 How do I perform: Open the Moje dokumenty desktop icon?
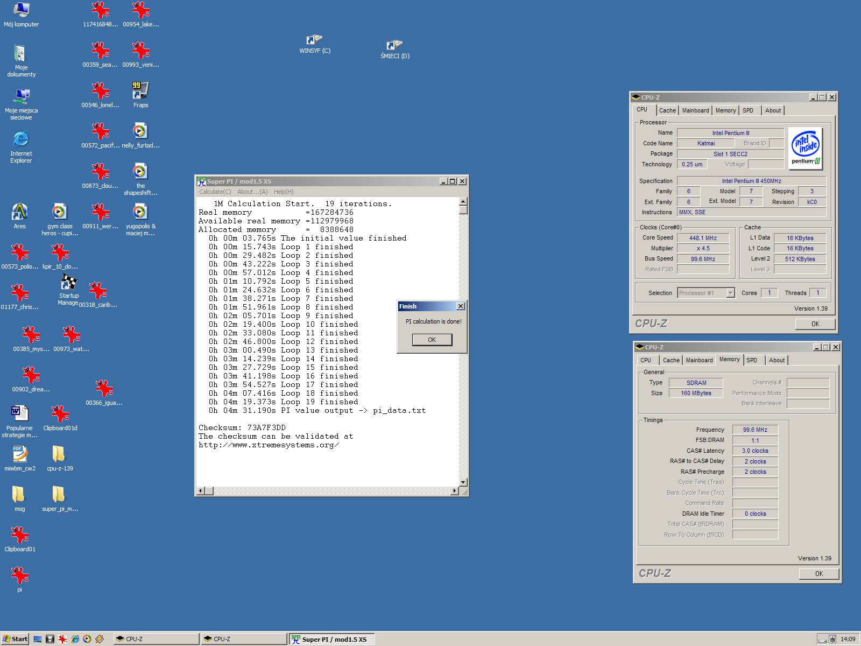[21, 60]
